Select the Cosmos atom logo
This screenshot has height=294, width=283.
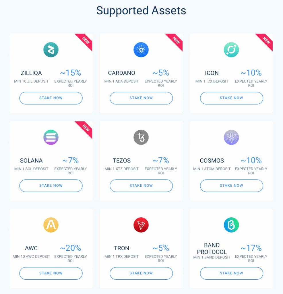[231, 137]
